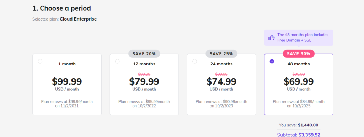Select the 1 month radio button

40,62
